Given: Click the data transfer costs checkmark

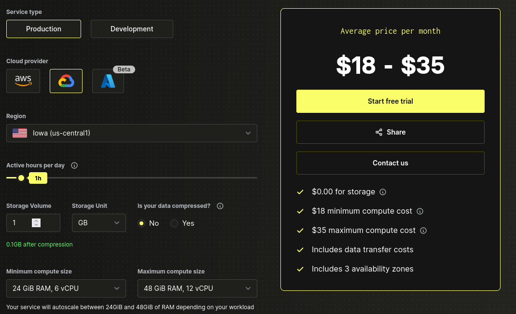Looking at the screenshot, I should pyautogui.click(x=300, y=249).
